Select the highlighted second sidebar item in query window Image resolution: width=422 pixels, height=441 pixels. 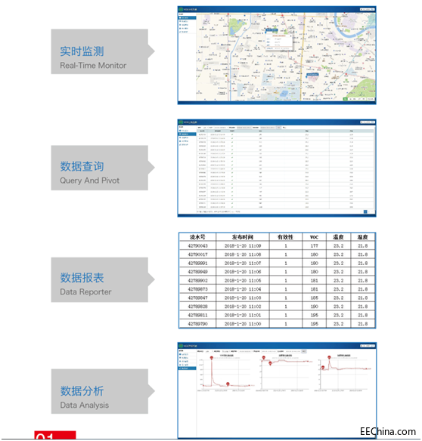(x=187, y=134)
